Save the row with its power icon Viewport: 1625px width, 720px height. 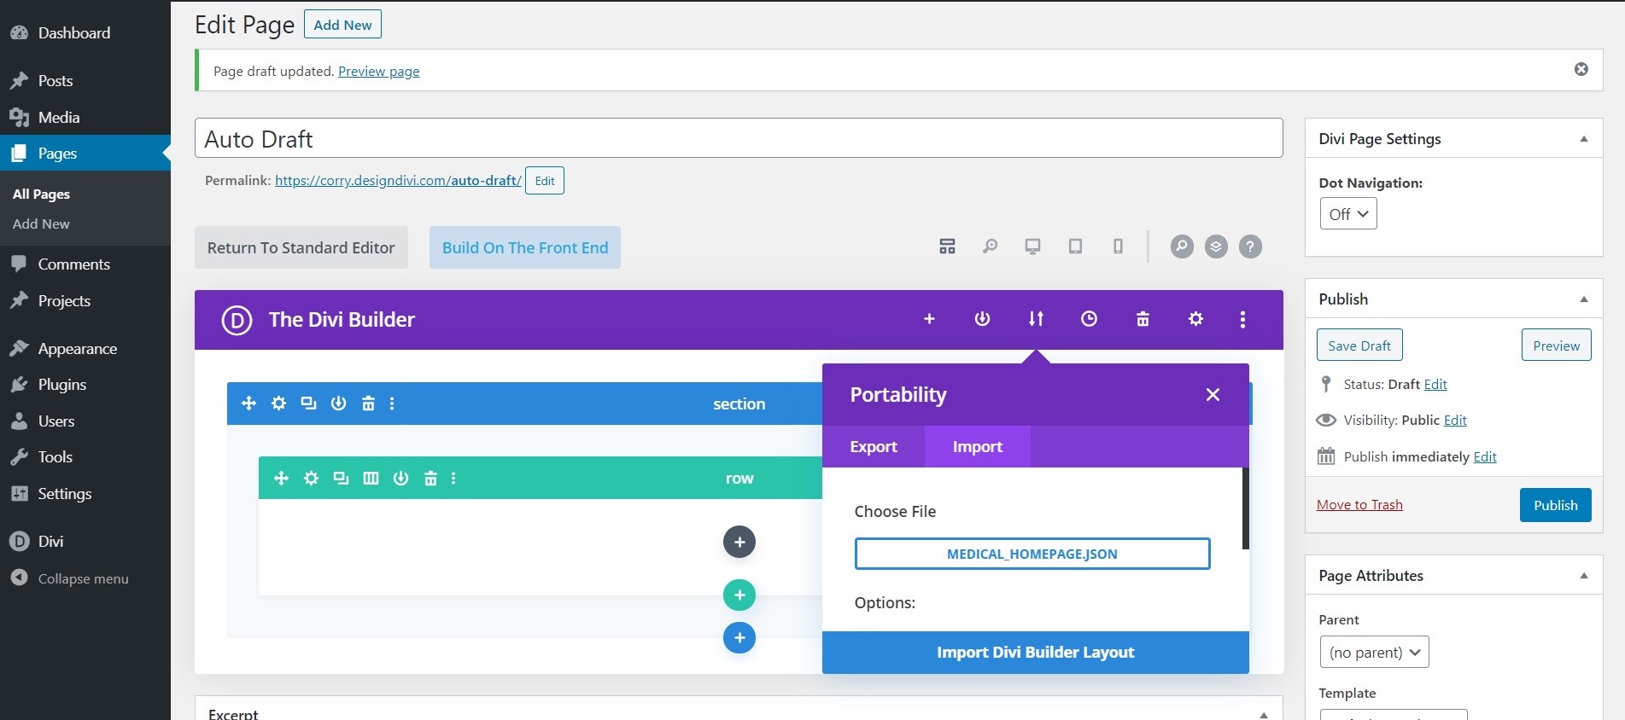(400, 479)
